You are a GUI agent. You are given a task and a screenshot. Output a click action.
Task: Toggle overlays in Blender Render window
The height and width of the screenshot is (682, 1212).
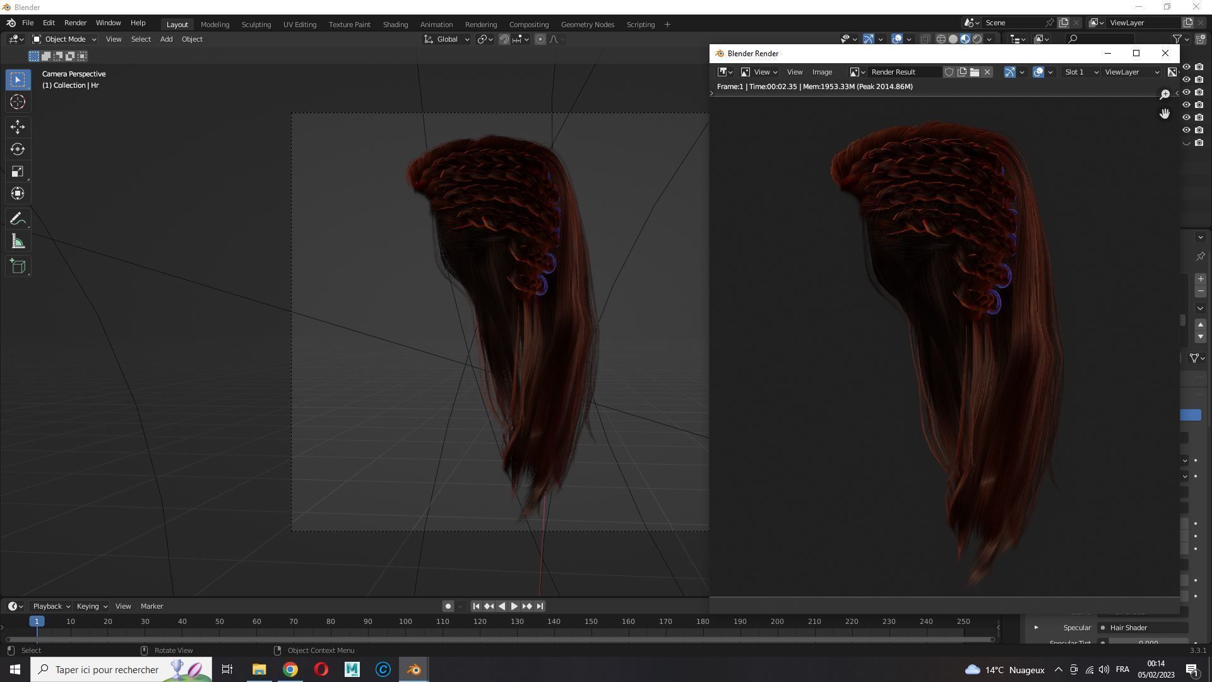click(1038, 72)
